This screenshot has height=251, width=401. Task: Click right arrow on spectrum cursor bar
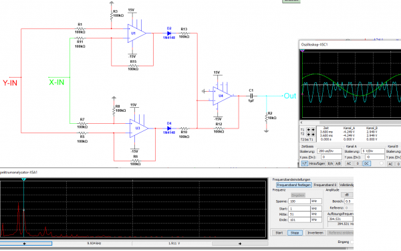(240, 244)
